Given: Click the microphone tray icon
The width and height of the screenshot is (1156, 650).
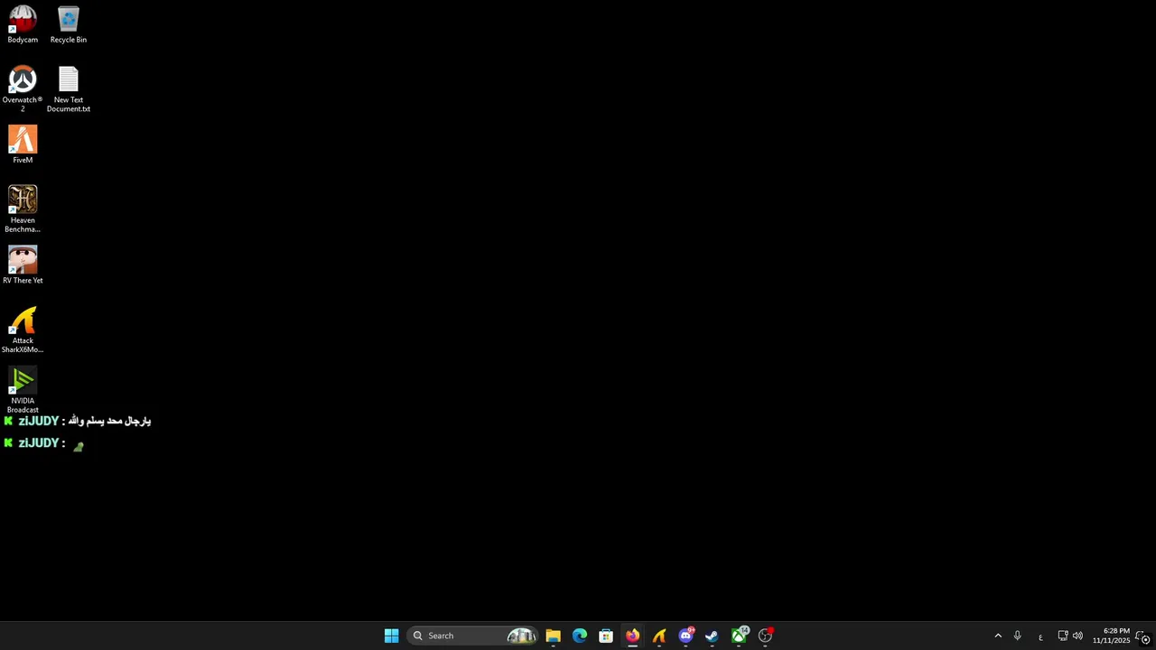Looking at the screenshot, I should [1017, 636].
